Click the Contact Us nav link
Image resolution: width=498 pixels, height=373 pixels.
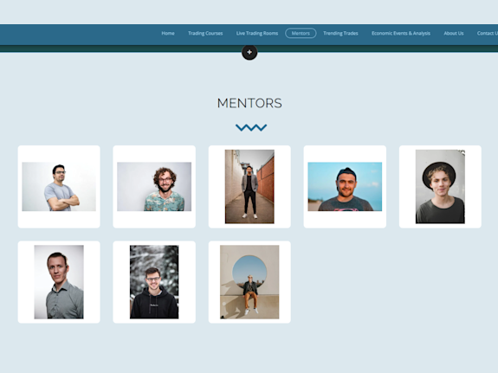point(488,34)
